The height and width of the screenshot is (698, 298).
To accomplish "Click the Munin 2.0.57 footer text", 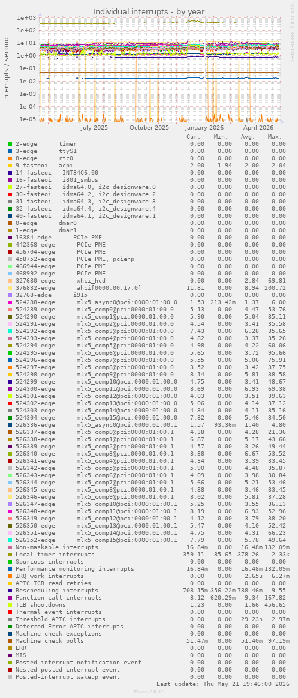I will (x=149, y=691).
